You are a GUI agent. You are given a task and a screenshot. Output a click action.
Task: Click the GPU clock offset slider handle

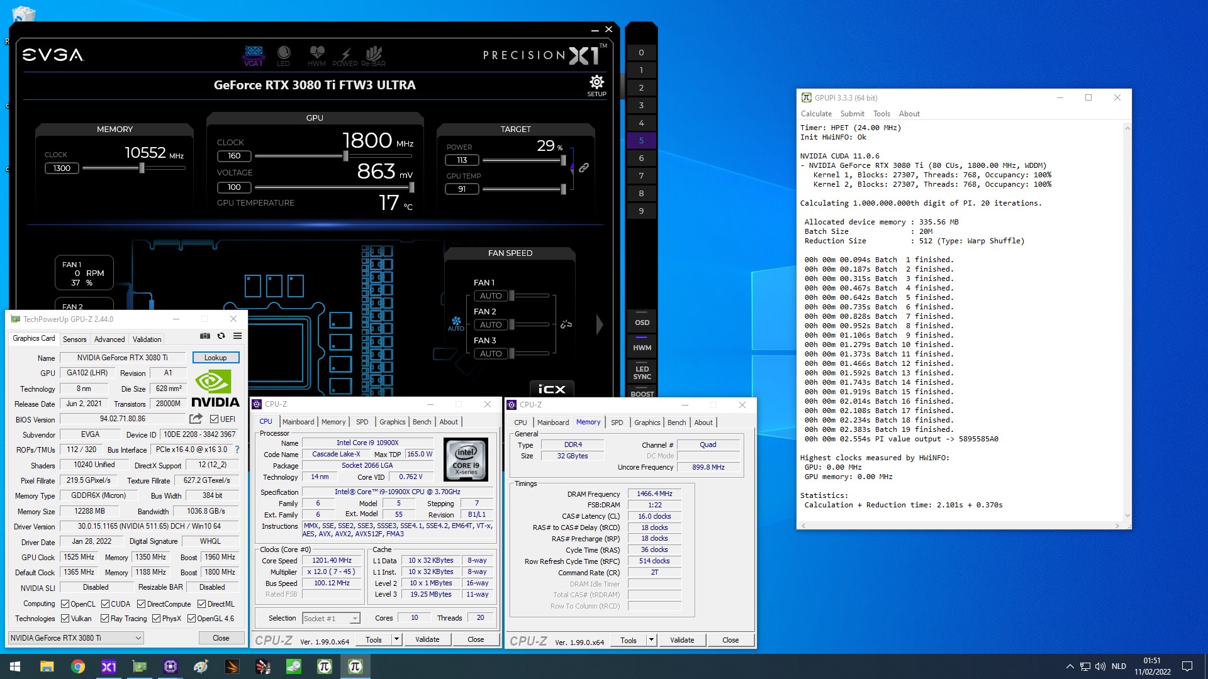(x=345, y=156)
